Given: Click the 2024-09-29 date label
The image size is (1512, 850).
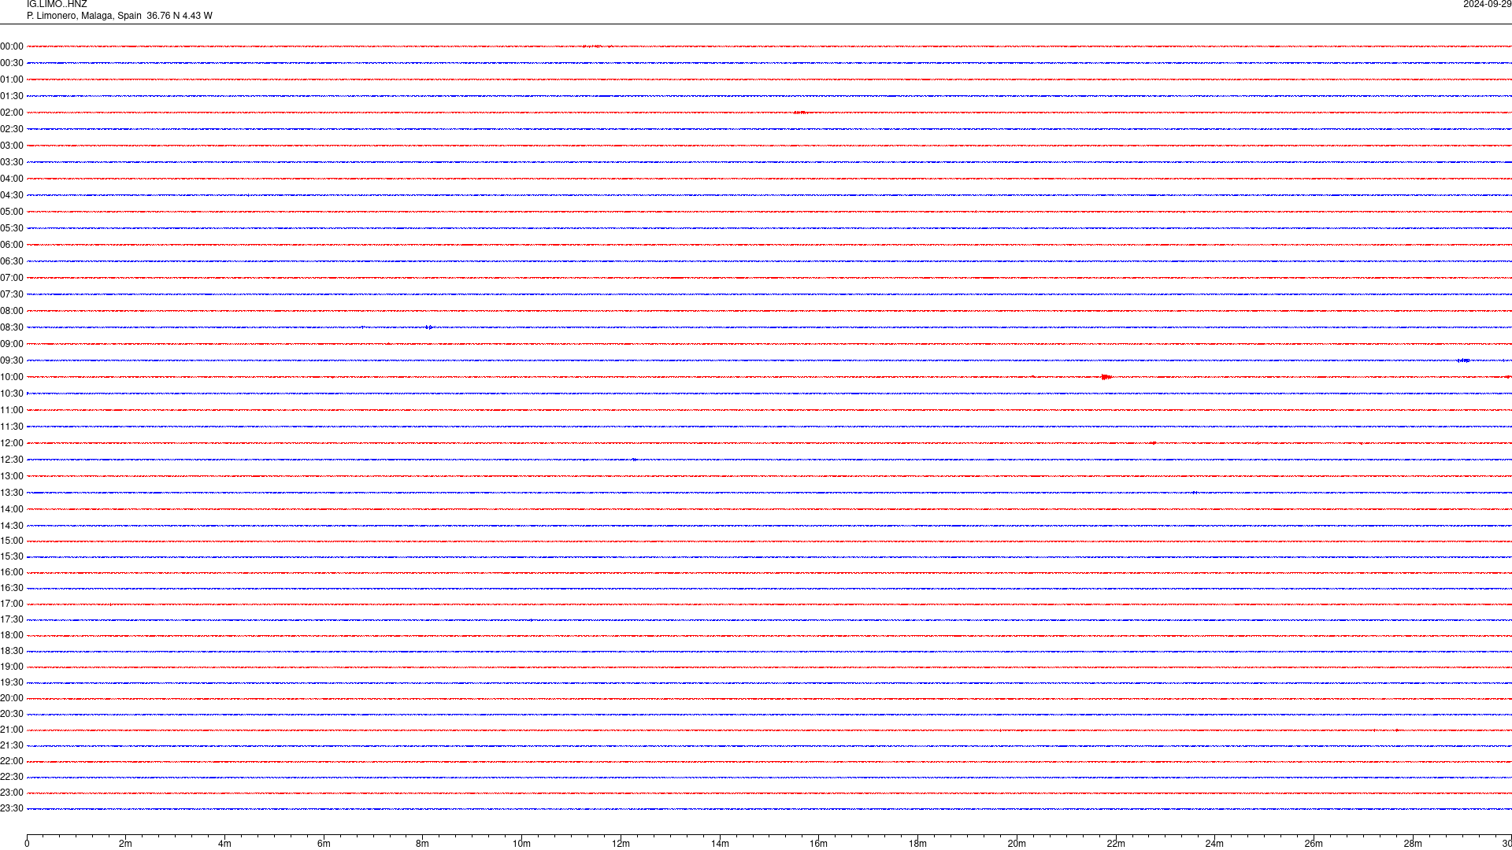Looking at the screenshot, I should click(1487, 5).
